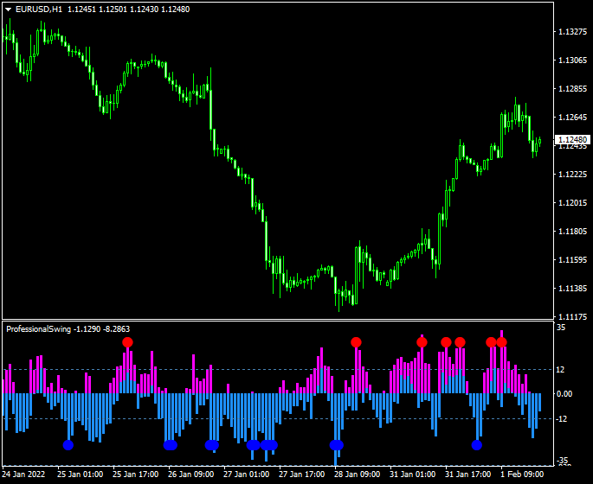Click the 24 Jan 2022 date label

tap(23, 474)
